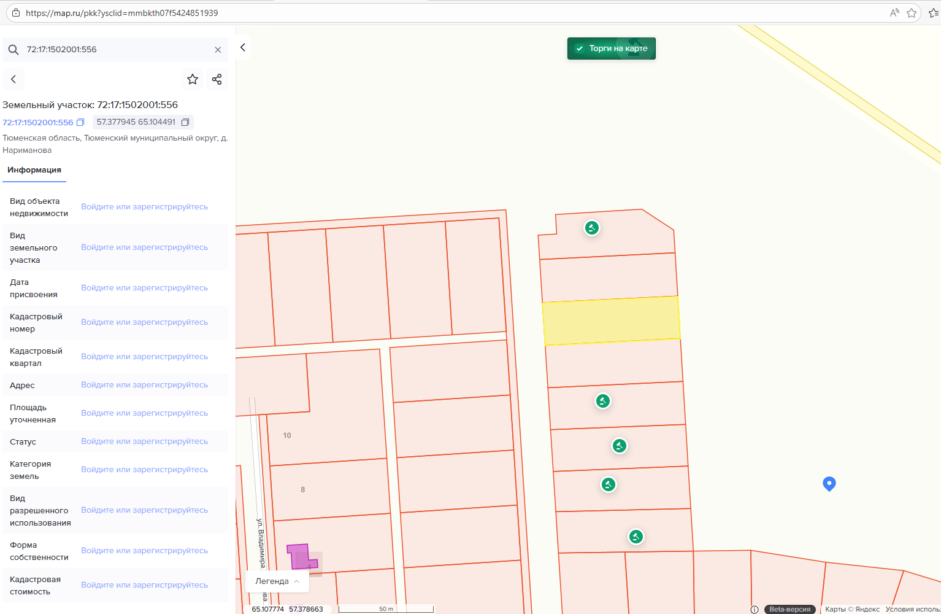The width and height of the screenshot is (941, 614).
Task: Open the "Информация" tab
Action: (34, 170)
